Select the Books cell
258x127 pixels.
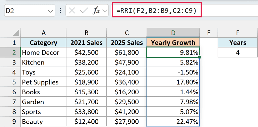[43, 92]
